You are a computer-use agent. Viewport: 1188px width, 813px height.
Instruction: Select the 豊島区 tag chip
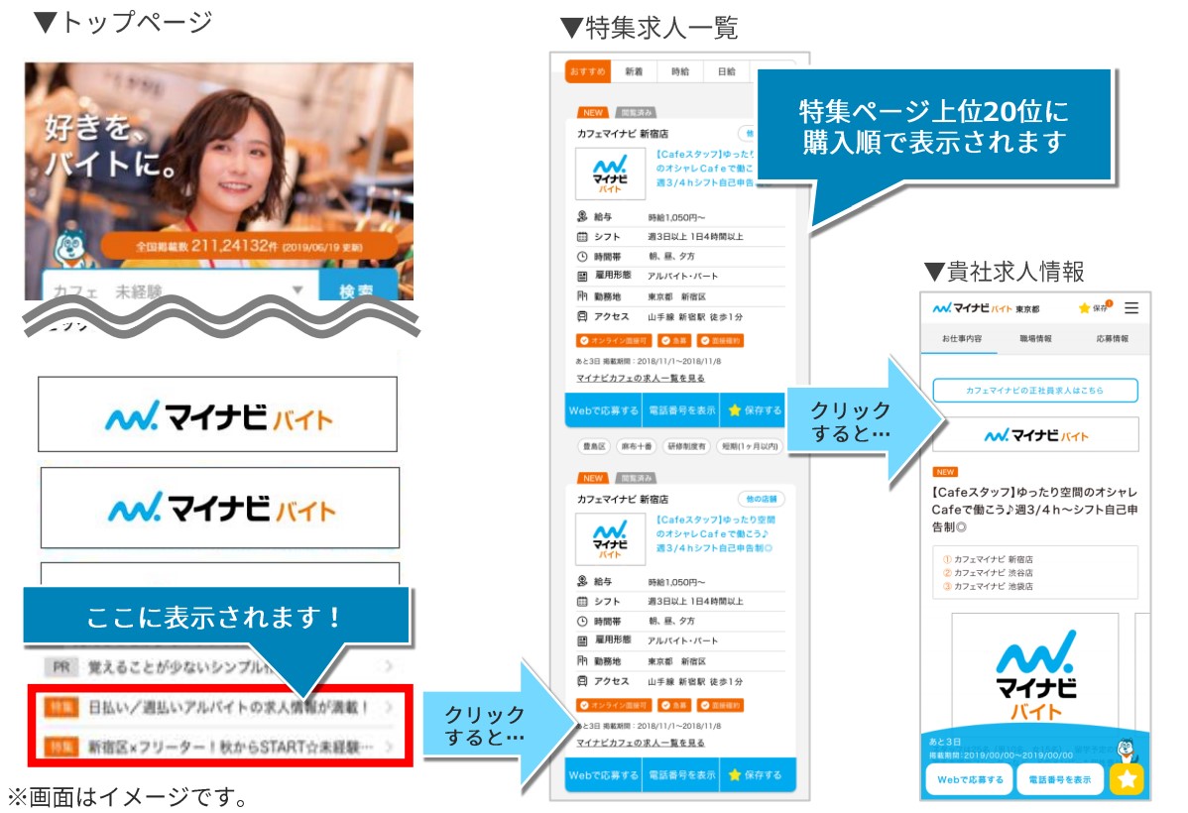point(593,446)
